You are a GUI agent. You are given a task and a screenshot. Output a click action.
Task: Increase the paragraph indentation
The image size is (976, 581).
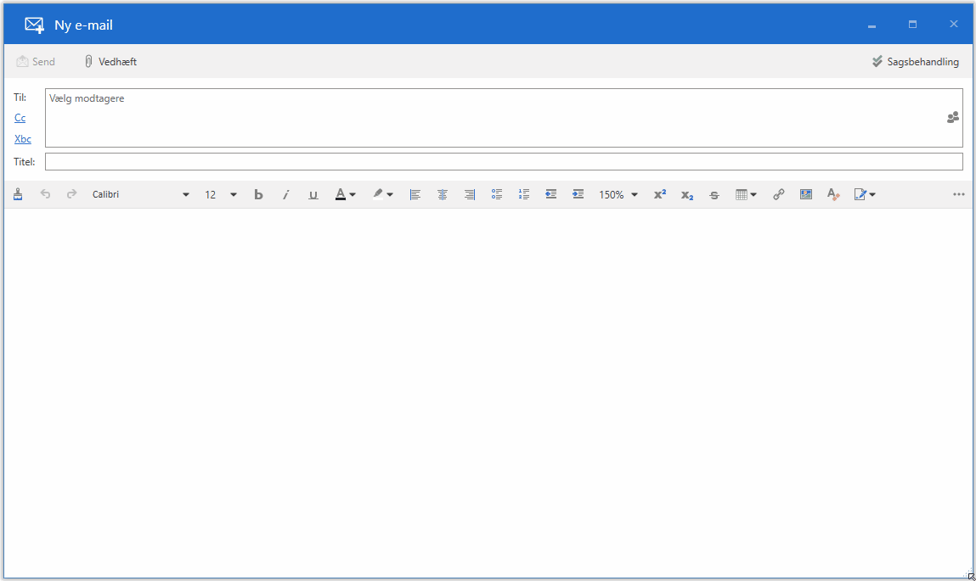[x=578, y=194]
